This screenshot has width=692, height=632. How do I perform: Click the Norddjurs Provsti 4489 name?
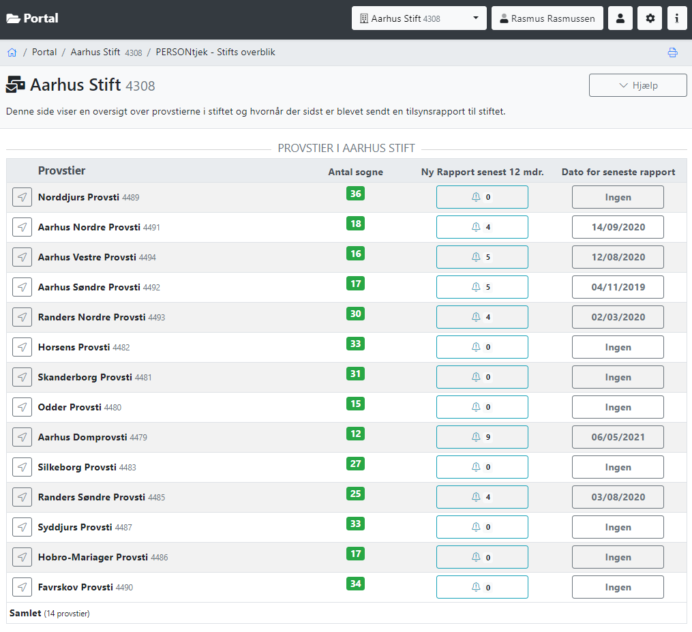pyautogui.click(x=89, y=197)
